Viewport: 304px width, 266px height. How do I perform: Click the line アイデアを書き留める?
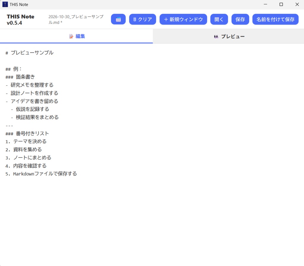click(32, 101)
